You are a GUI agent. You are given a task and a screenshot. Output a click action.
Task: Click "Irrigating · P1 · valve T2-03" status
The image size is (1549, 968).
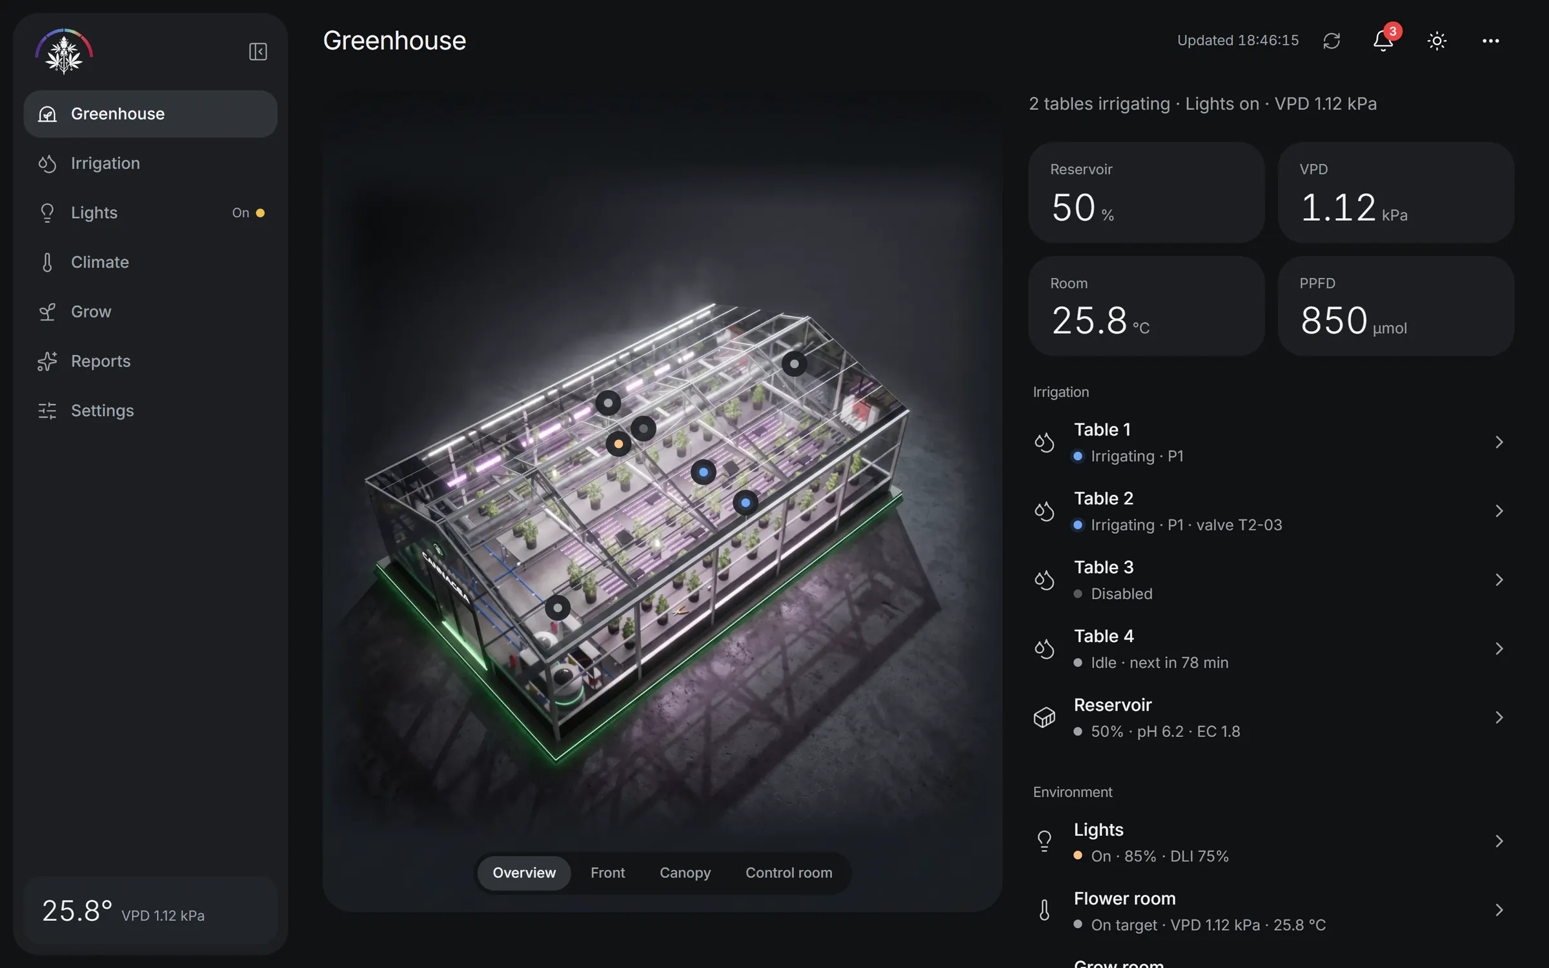(1186, 525)
